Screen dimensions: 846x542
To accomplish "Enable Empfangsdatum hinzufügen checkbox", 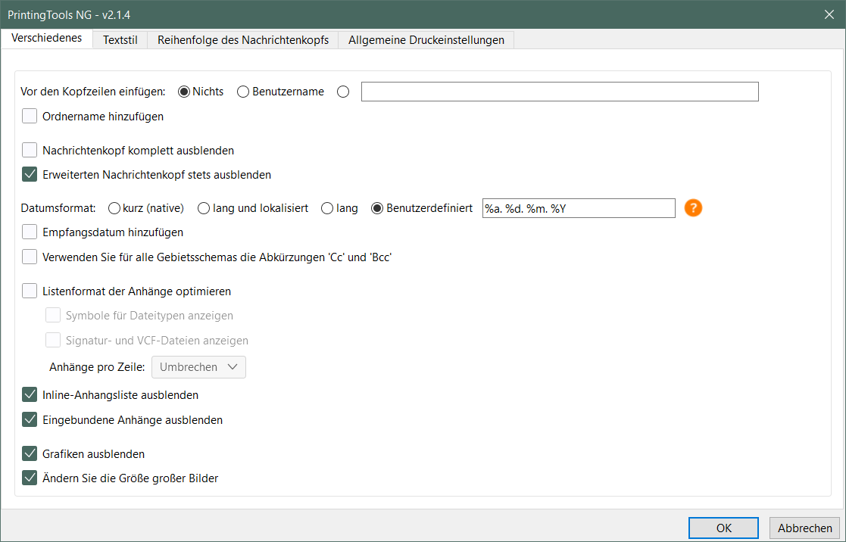I will 30,232.
